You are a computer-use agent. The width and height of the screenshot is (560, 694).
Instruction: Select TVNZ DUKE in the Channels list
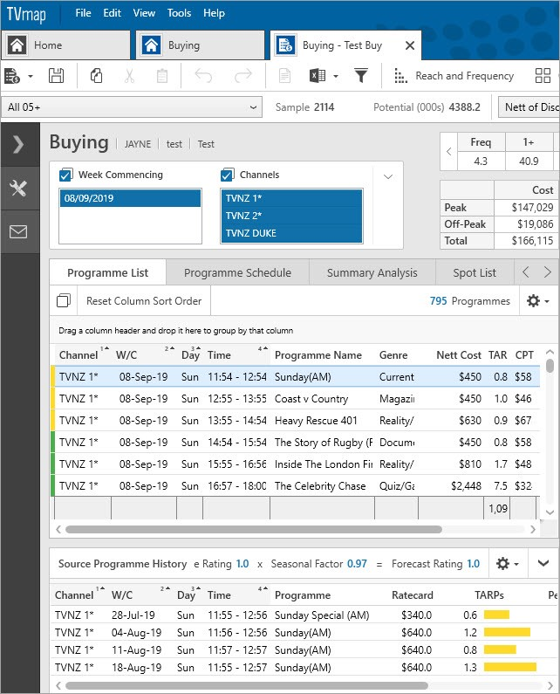pyautogui.click(x=291, y=233)
